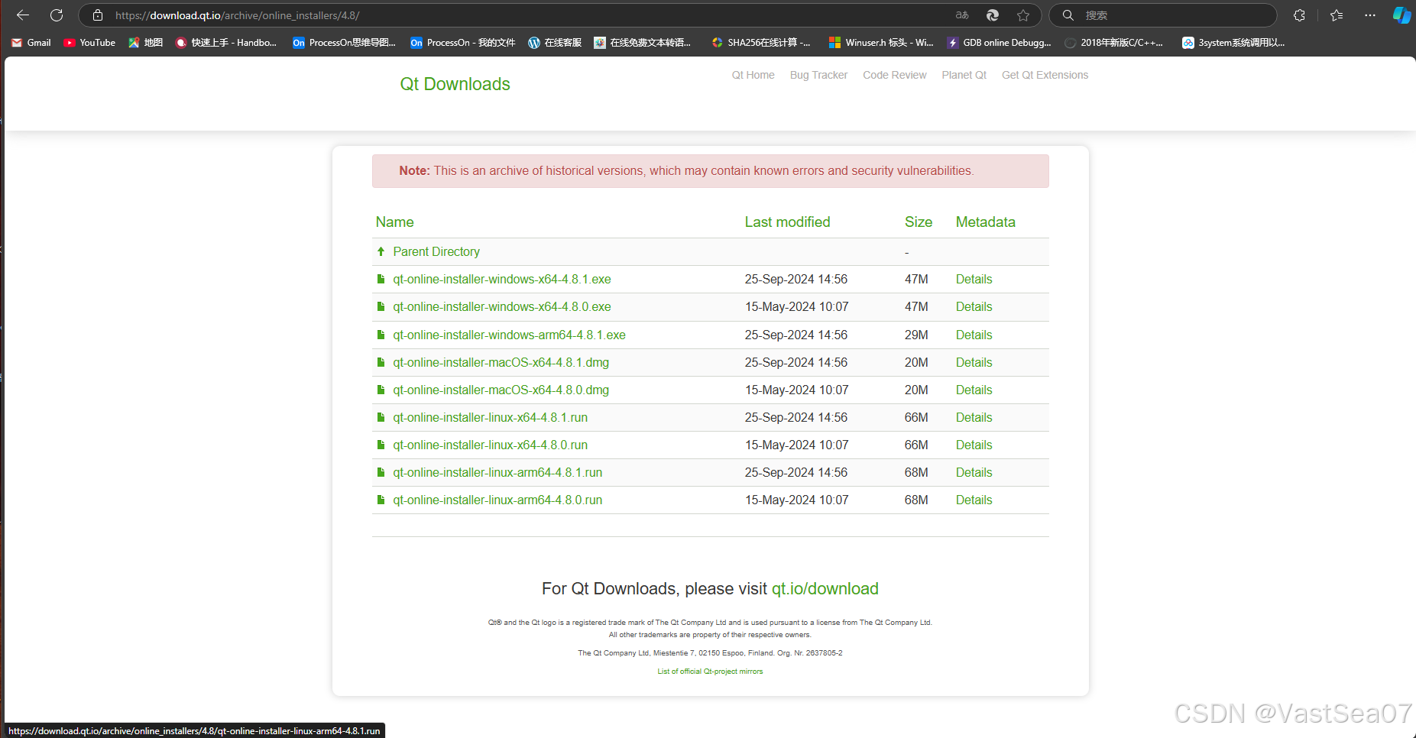The width and height of the screenshot is (1416, 738).
Task: Open Details for linux-x64-4.8.0.run
Action: [974, 445]
